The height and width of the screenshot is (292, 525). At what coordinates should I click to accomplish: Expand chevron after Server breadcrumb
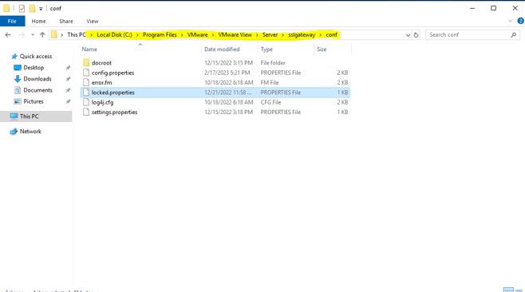coord(283,35)
